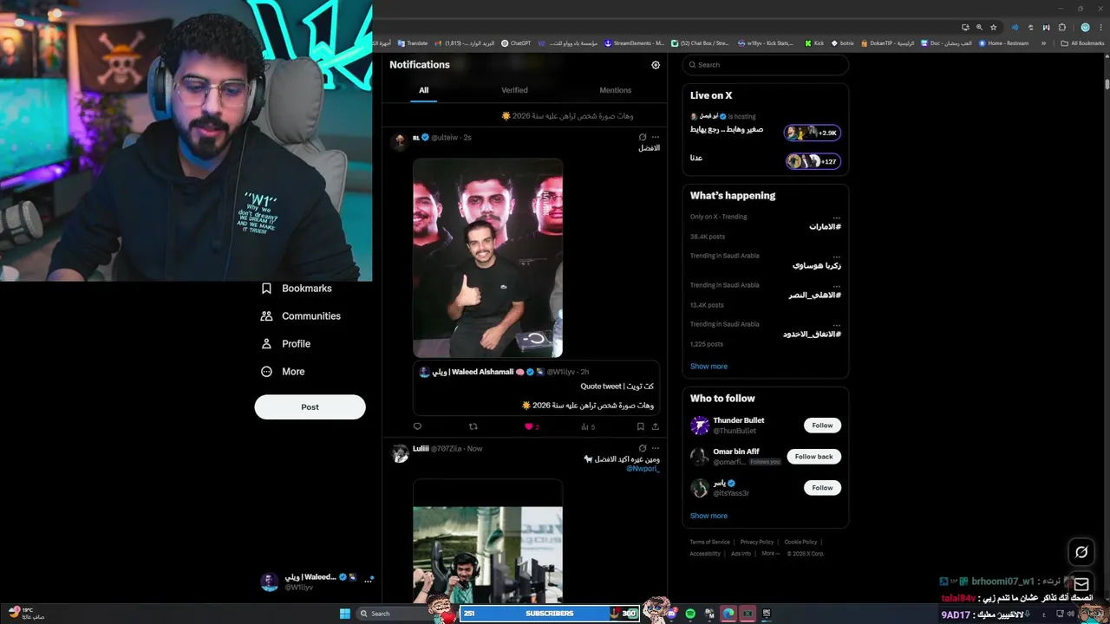Open Accessibility footer link

pyautogui.click(x=705, y=554)
